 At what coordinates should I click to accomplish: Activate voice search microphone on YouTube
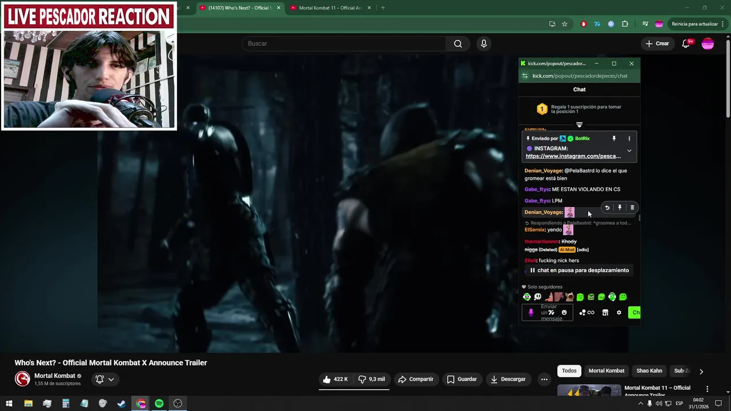point(484,44)
